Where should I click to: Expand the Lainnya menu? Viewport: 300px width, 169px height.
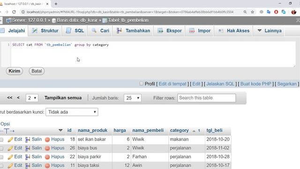pos(269,31)
